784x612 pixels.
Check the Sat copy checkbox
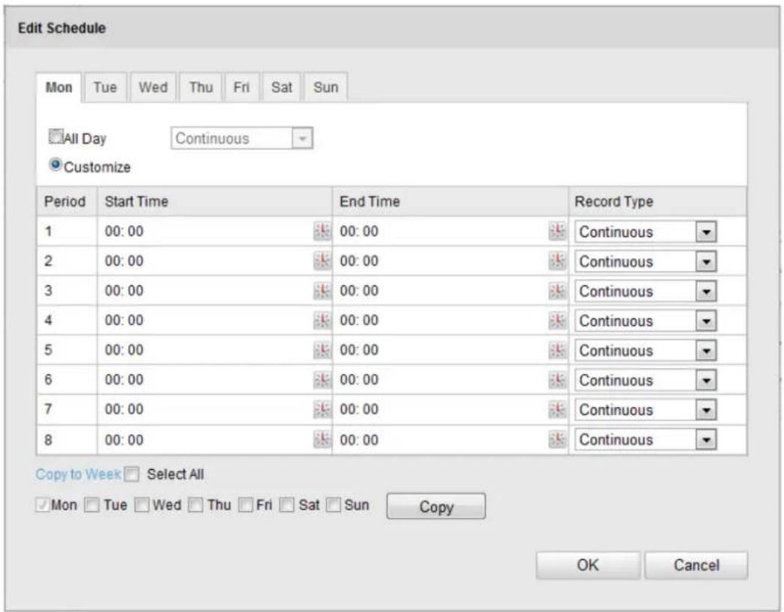pos(287,505)
